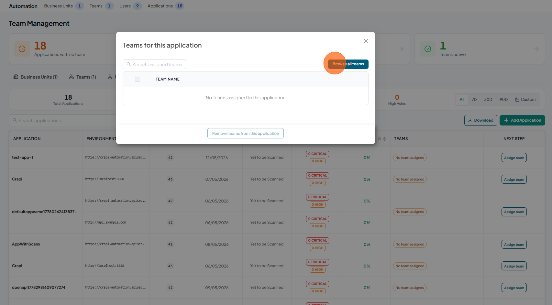The height and width of the screenshot is (305, 552).
Task: Click the magnifier icon in Search applications field
Action: pyautogui.click(x=15, y=120)
